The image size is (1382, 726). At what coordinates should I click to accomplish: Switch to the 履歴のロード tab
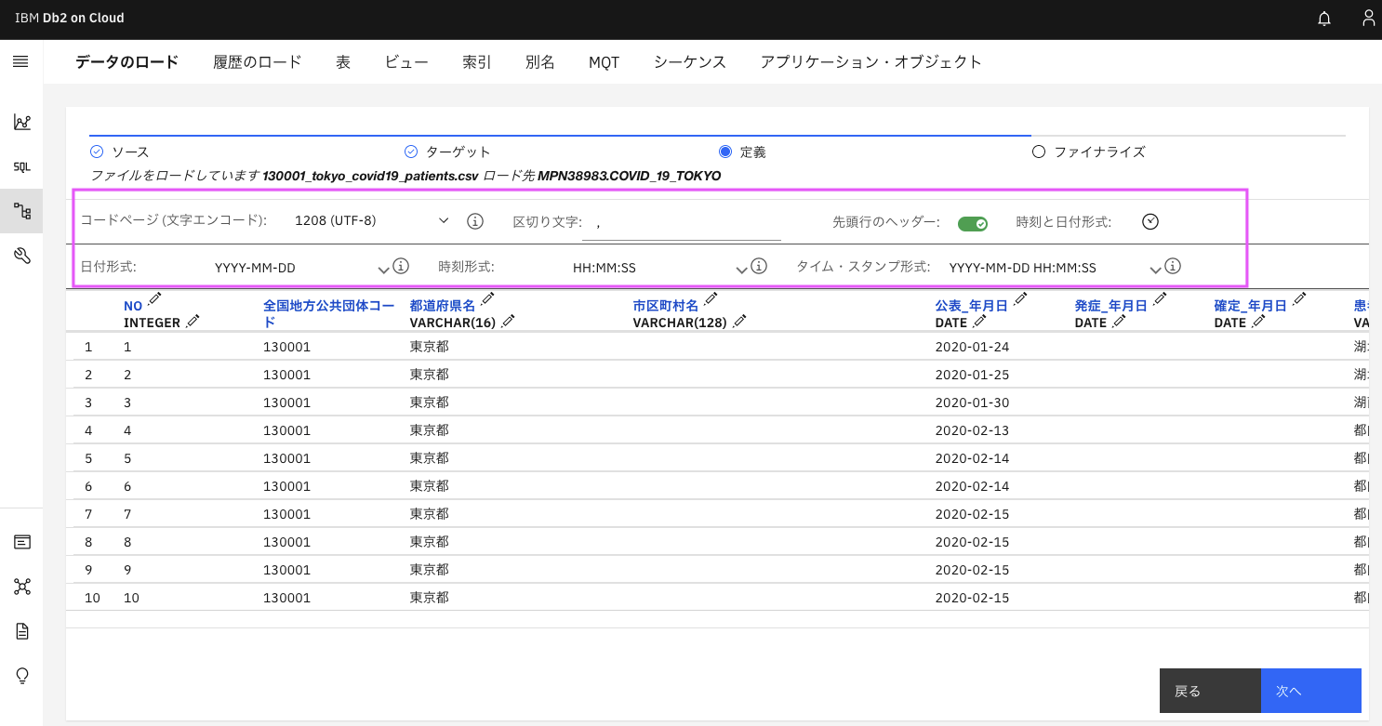click(258, 62)
